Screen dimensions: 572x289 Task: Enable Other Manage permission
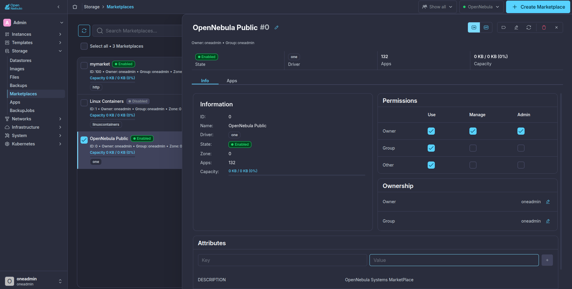pyautogui.click(x=473, y=165)
